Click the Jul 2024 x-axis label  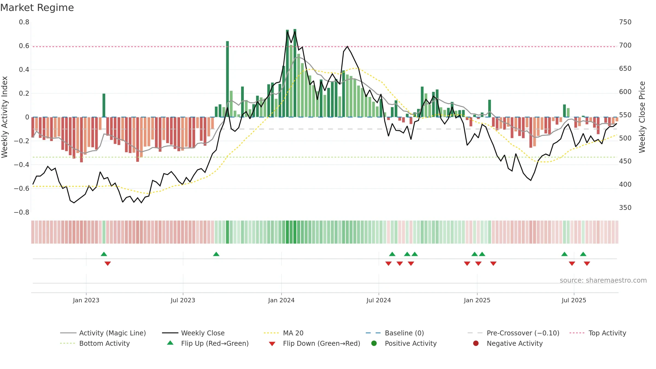pos(379,300)
